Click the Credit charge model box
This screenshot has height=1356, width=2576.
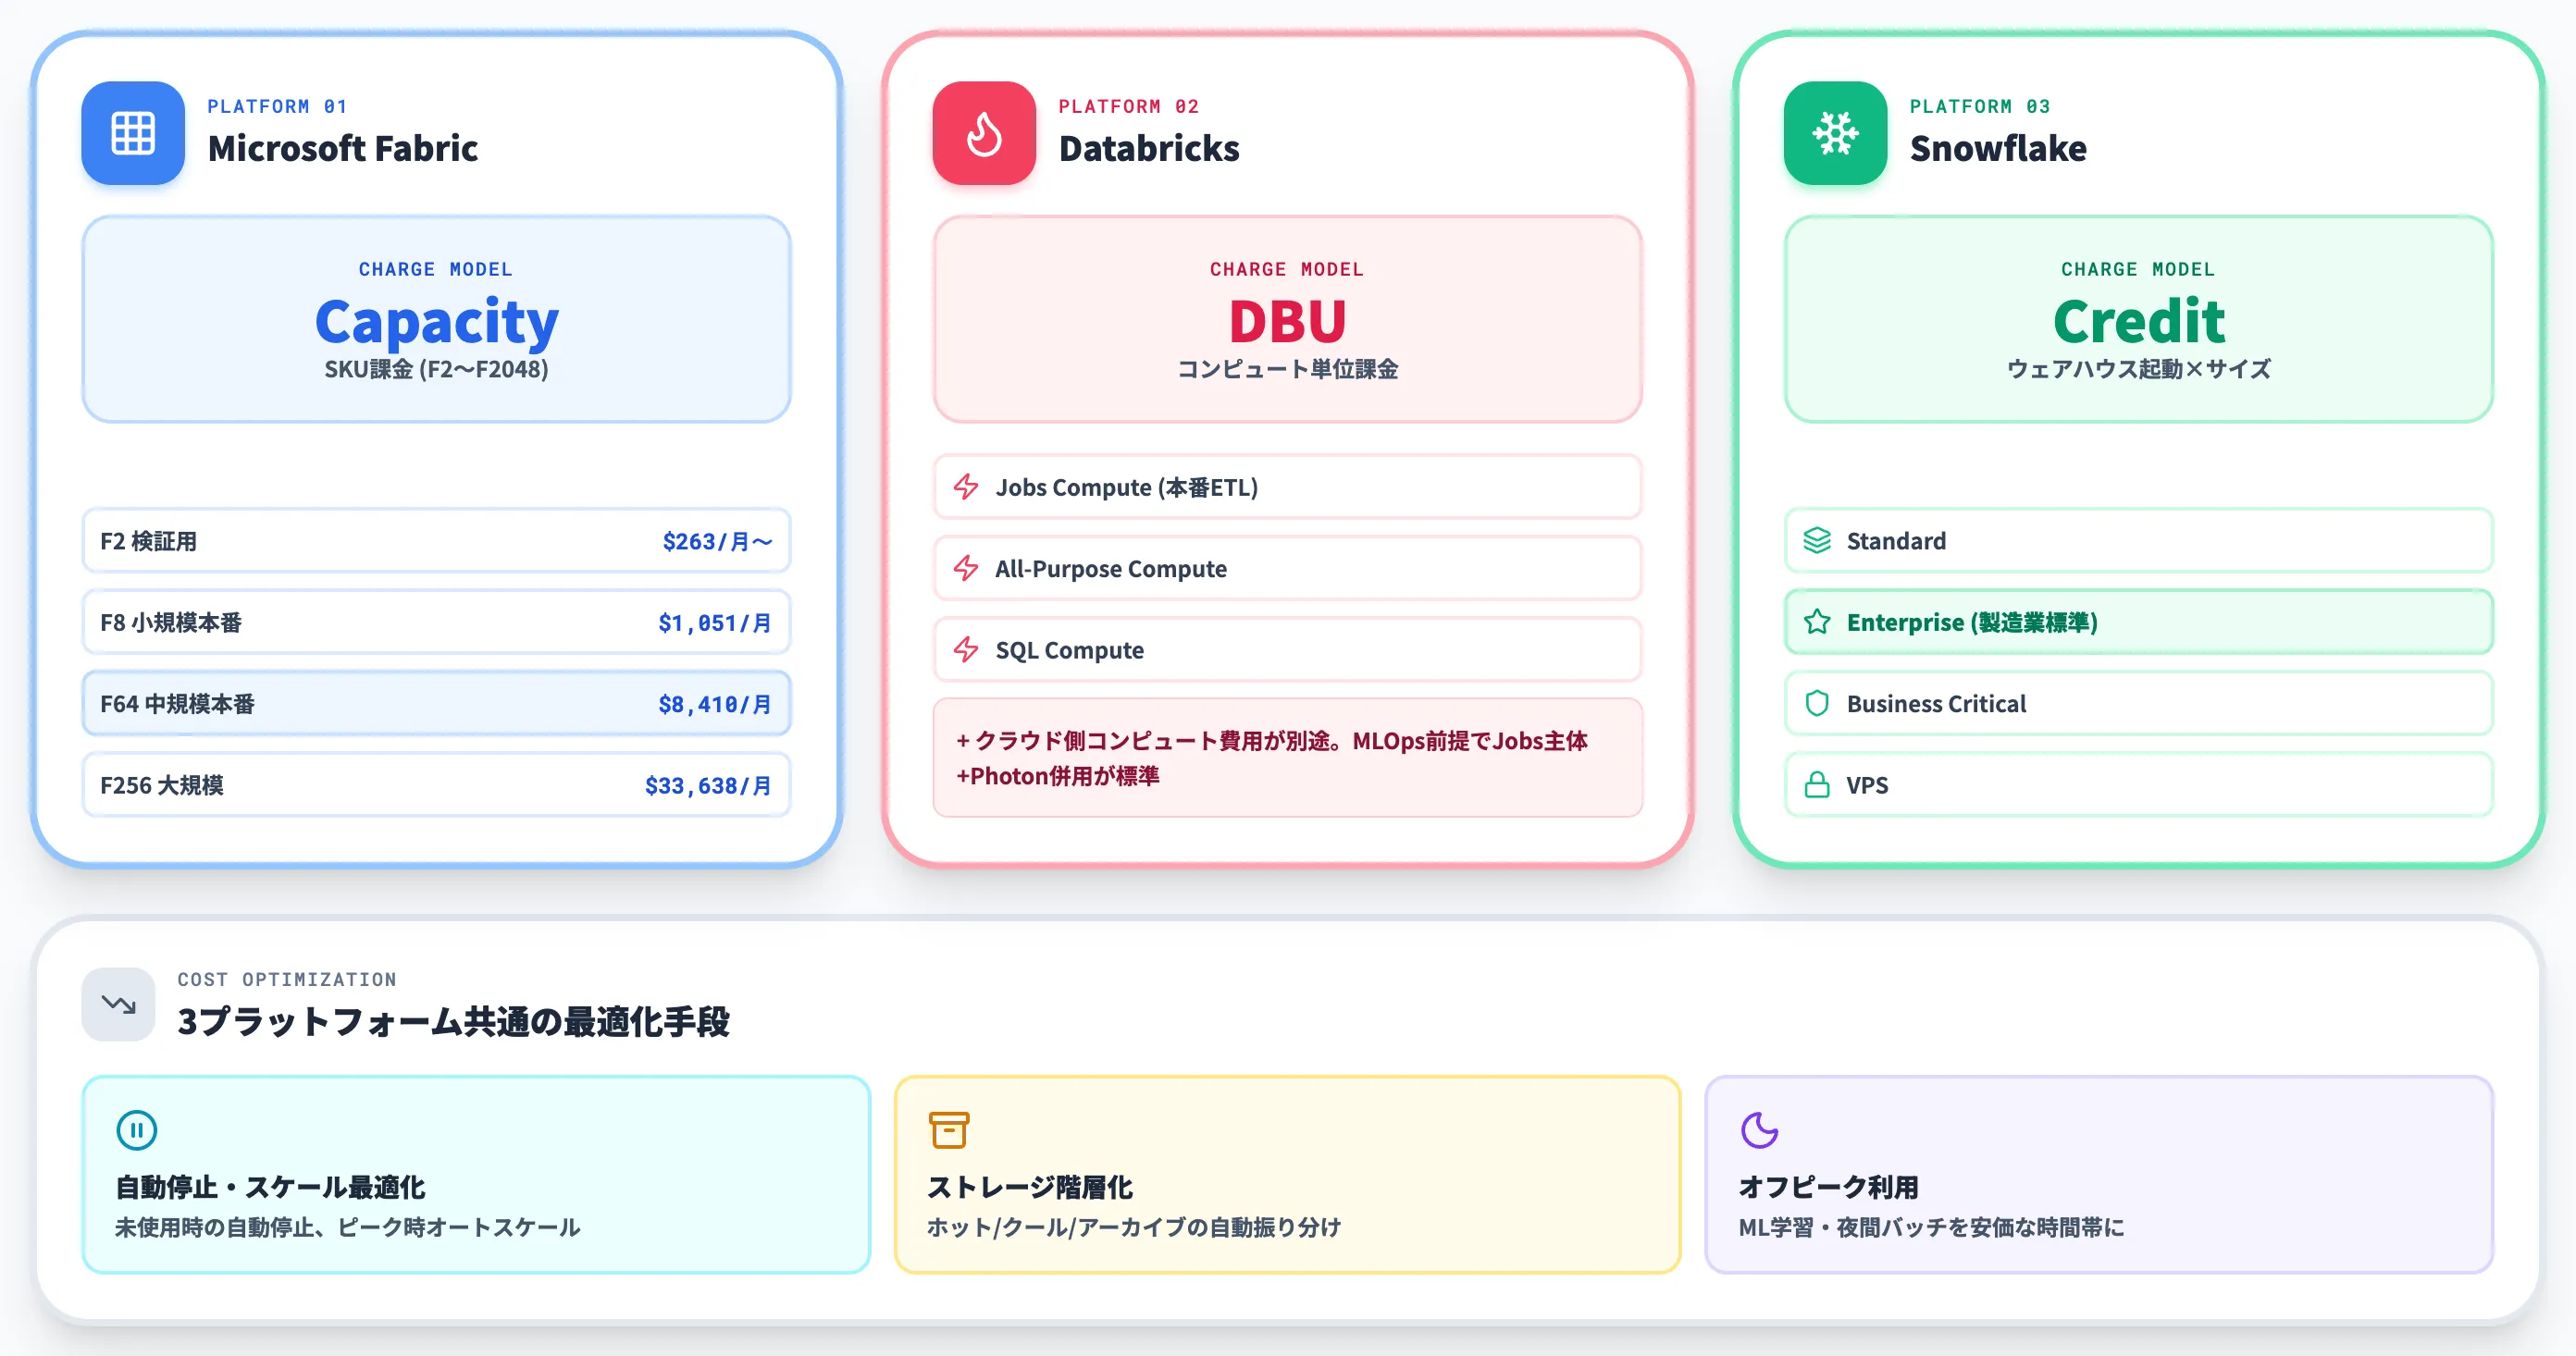2138,319
